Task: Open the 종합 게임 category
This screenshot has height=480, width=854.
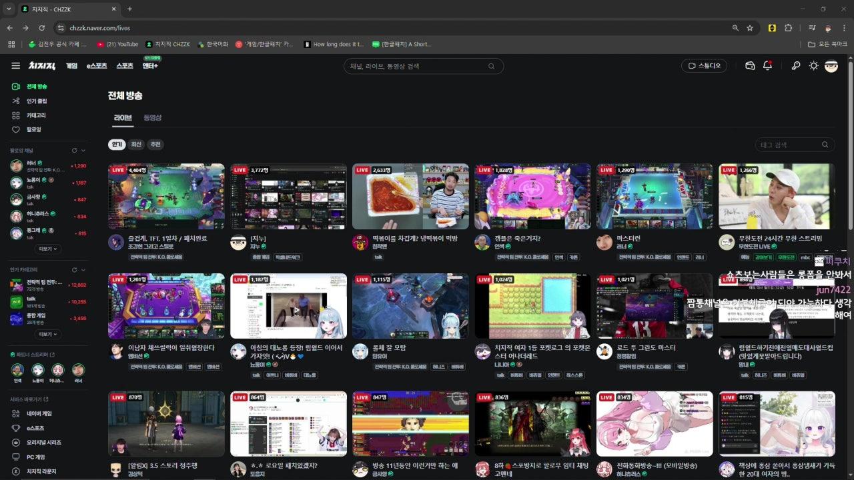Action: [x=48, y=318]
